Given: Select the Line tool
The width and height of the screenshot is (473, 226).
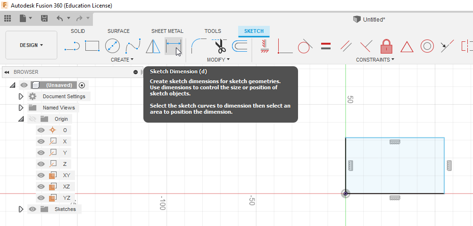Looking at the screenshot, I should pyautogui.click(x=72, y=47).
